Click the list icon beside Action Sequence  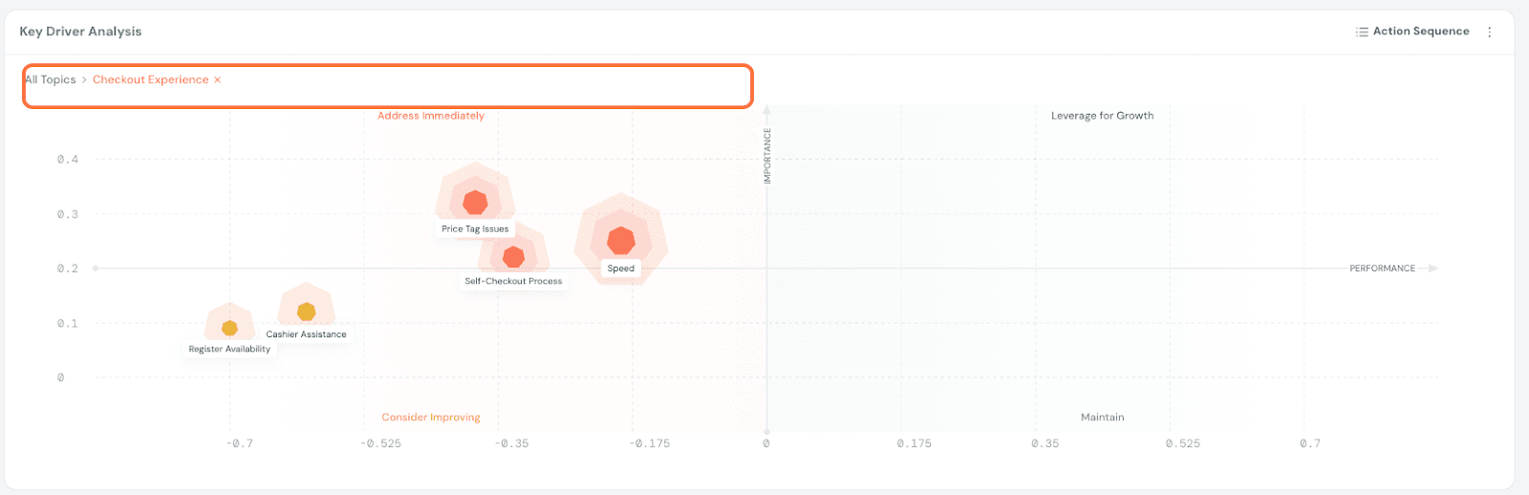1362,32
